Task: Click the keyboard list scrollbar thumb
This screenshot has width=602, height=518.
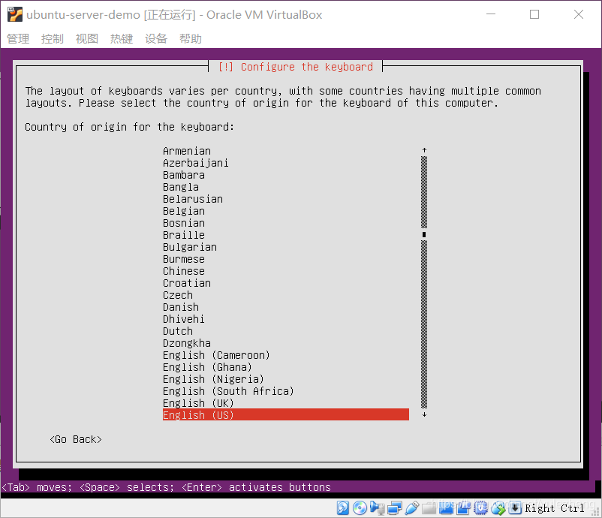Action: pos(424,234)
